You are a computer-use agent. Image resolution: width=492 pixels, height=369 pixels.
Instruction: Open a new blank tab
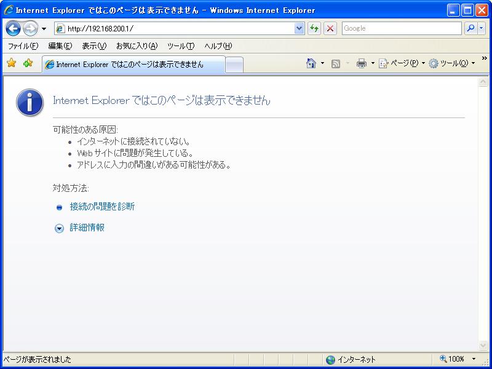(234, 65)
